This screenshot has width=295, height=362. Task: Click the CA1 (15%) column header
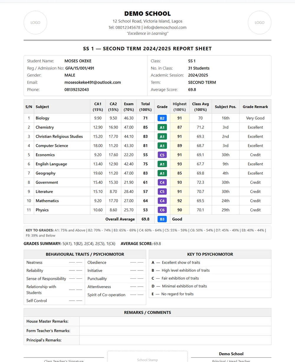(98, 107)
